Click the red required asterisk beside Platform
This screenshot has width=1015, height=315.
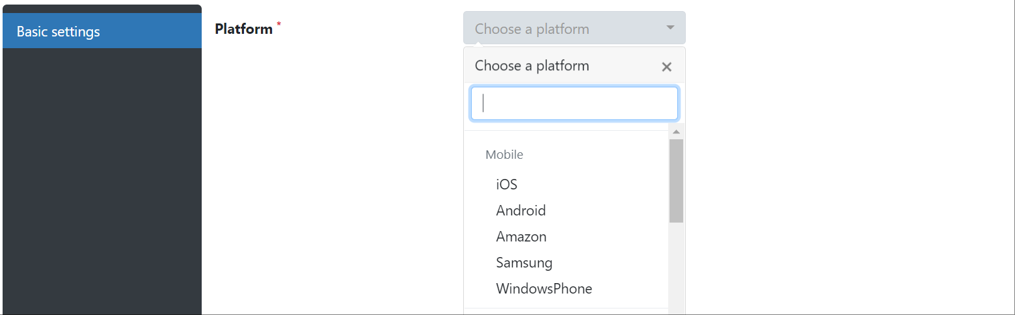[x=279, y=24]
